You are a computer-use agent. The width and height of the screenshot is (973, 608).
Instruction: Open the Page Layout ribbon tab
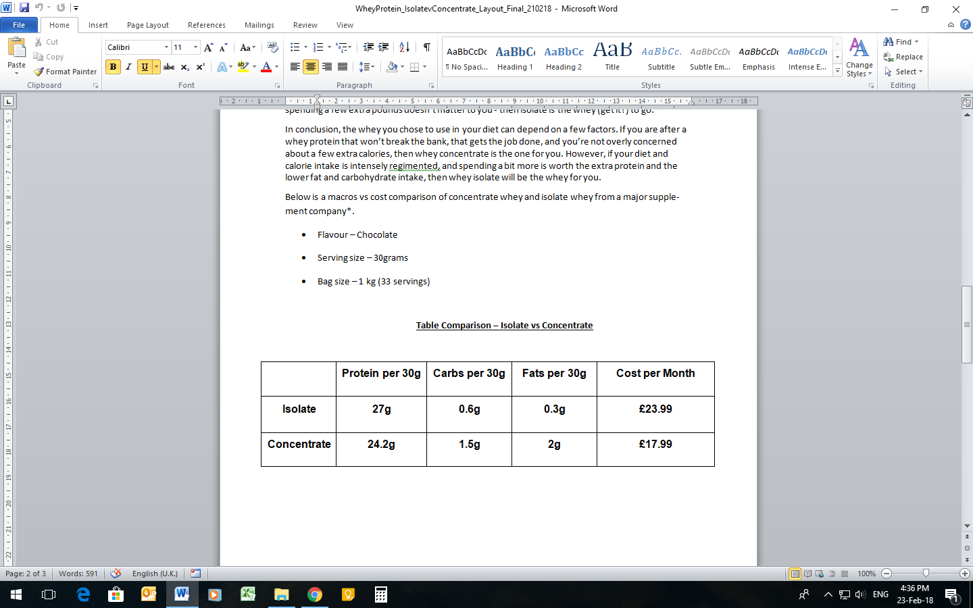click(x=147, y=25)
